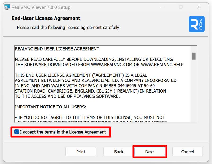Click the line starting 'STATION ROAD, CAMBRIDGE'
Screen dimensions: 212x164
90,91
